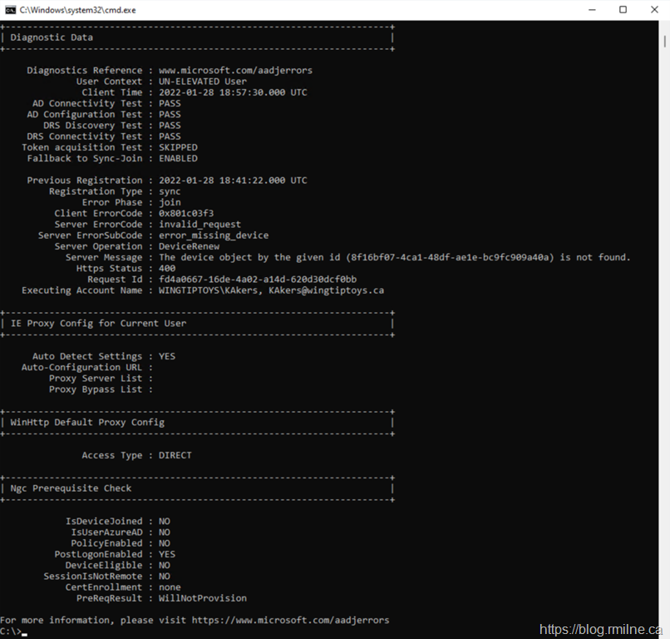Click the WillNotProvision PreReqResult value

coord(202,598)
